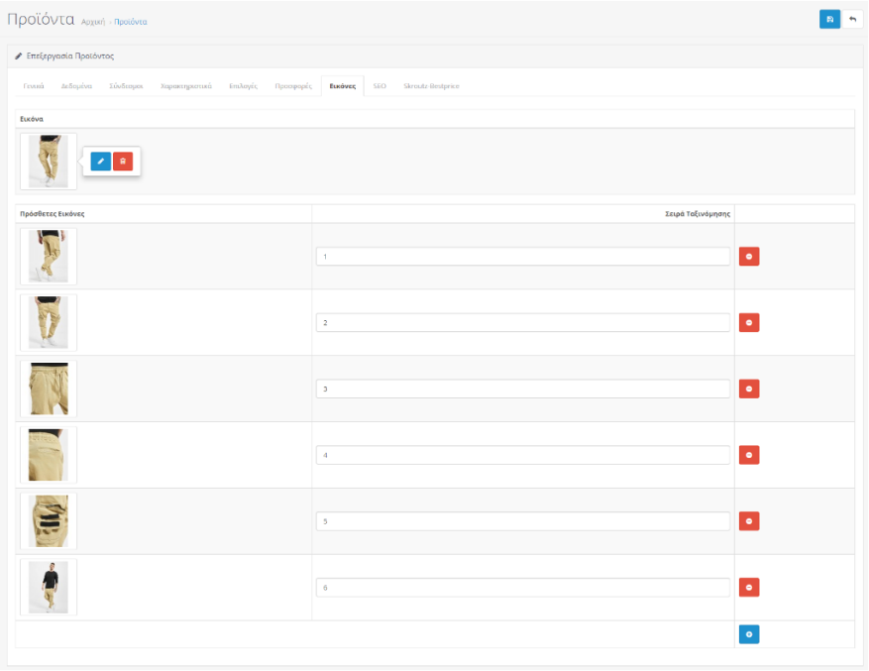
Task: Delete the main product image
Action: click(x=123, y=161)
